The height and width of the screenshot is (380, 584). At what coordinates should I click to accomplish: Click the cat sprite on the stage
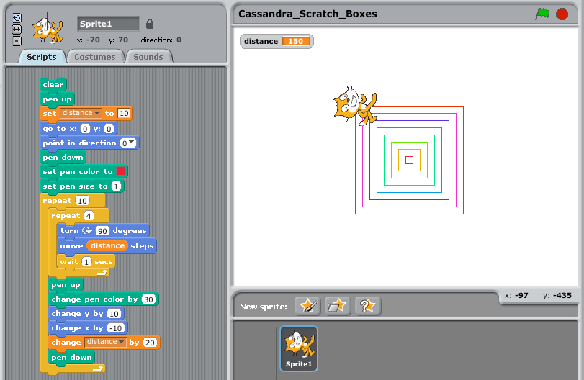pos(355,106)
